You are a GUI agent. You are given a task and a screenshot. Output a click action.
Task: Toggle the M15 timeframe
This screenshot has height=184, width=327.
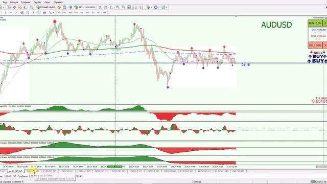click(71, 12)
